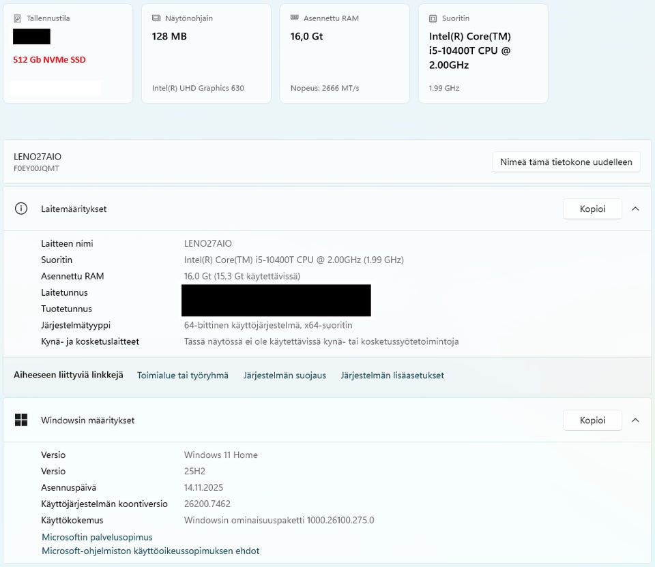Open Toimialue tai työryhmä link
The image size is (655, 567).
point(183,375)
